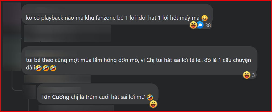Click the Haha reaction icon beside count 3
Image resolution: width=272 pixels, height=112 pixels.
coord(247,75)
